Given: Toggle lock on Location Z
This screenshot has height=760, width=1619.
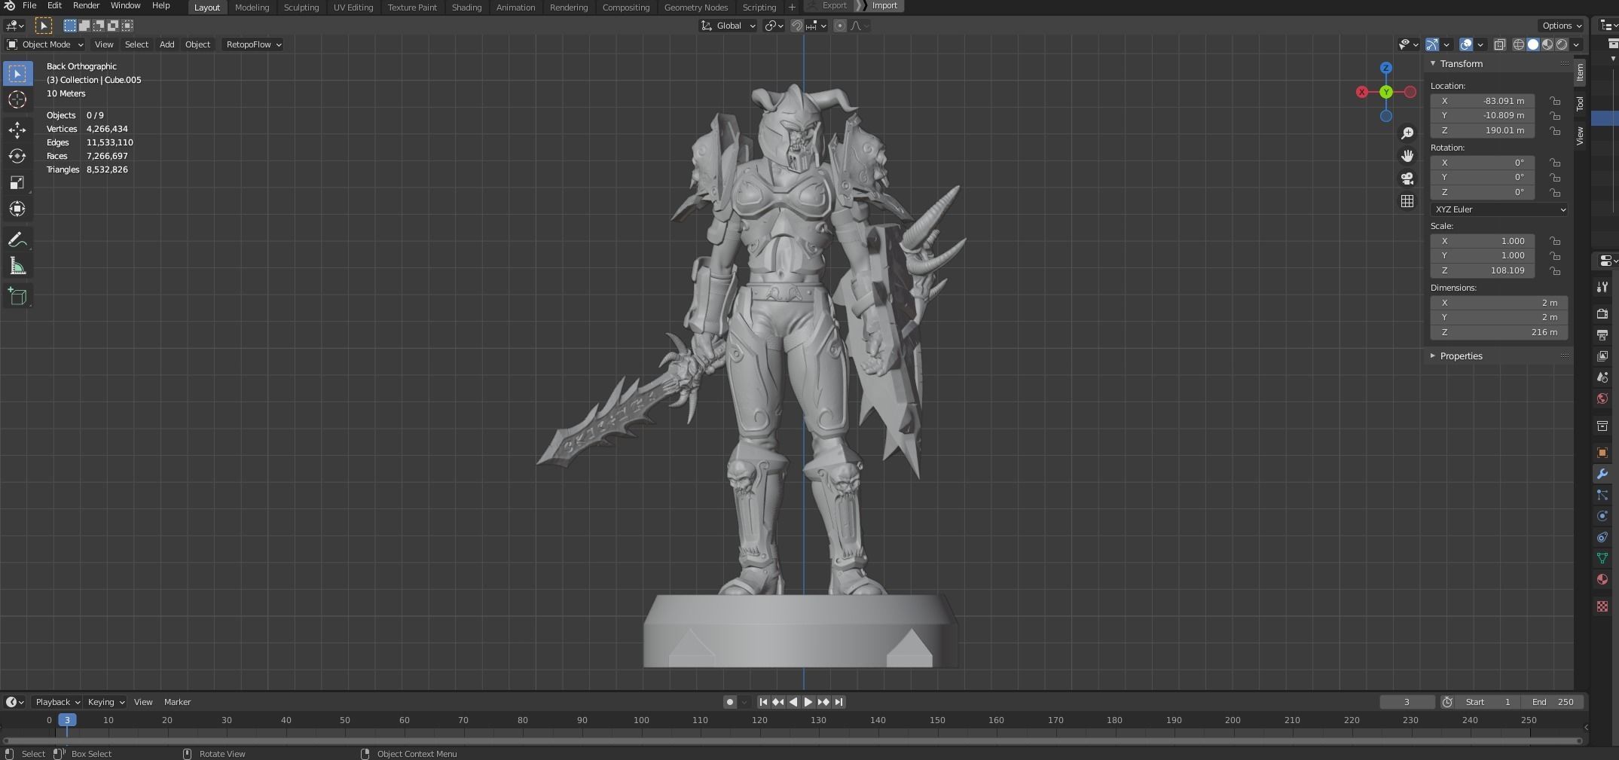Looking at the screenshot, I should coord(1554,130).
